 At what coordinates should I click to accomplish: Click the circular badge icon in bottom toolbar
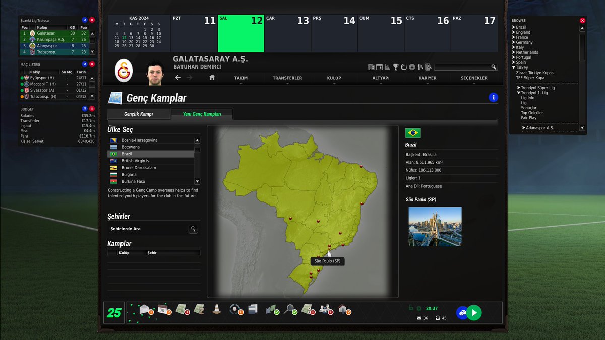click(x=234, y=309)
